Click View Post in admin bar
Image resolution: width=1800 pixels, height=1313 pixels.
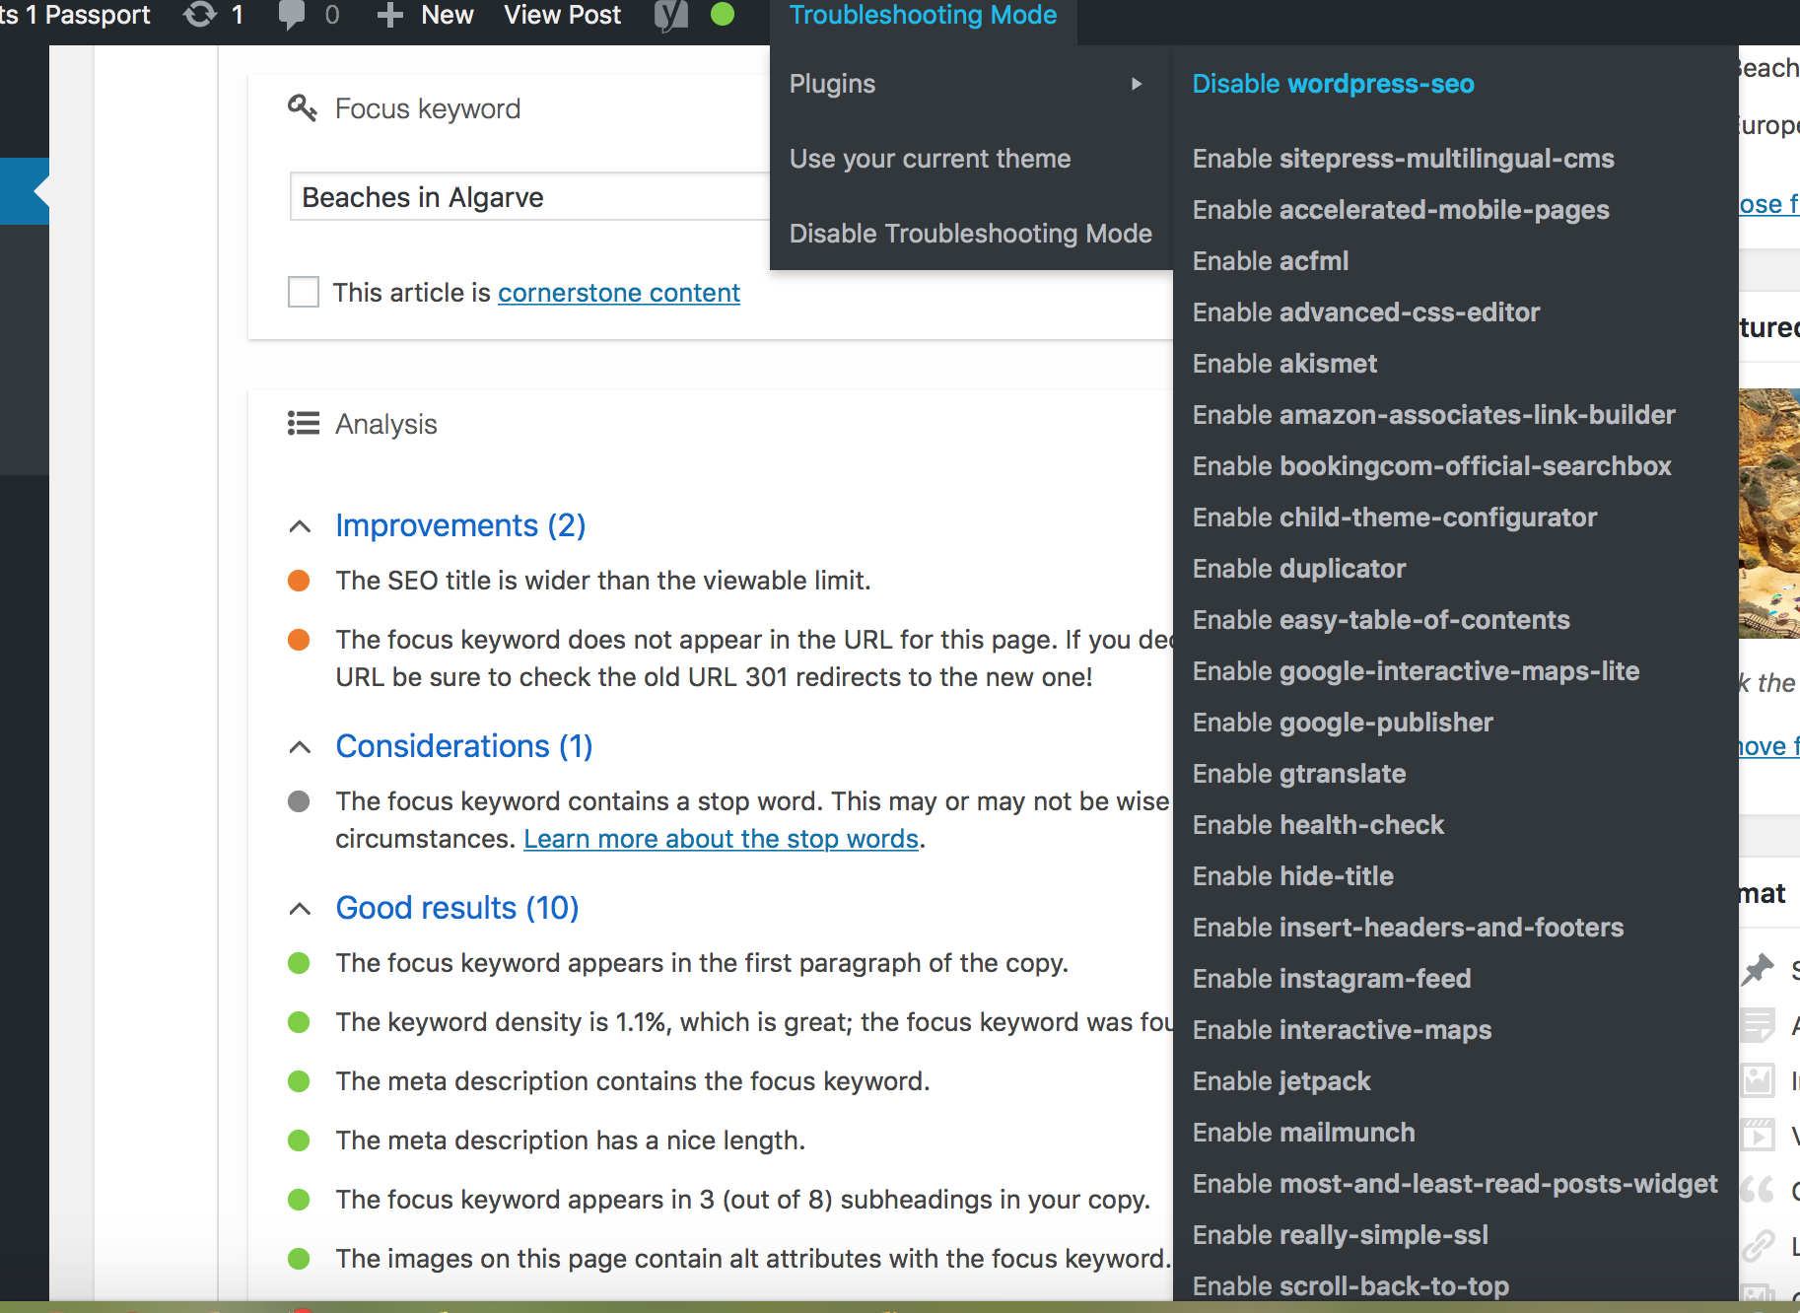pos(563,15)
